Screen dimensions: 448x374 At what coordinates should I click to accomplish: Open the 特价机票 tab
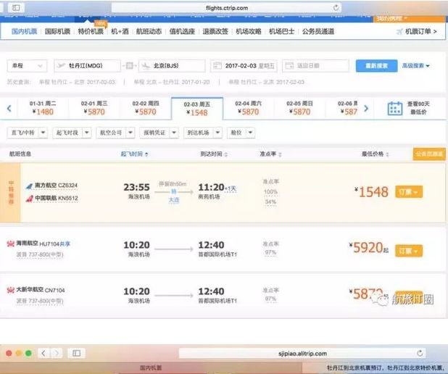91,31
